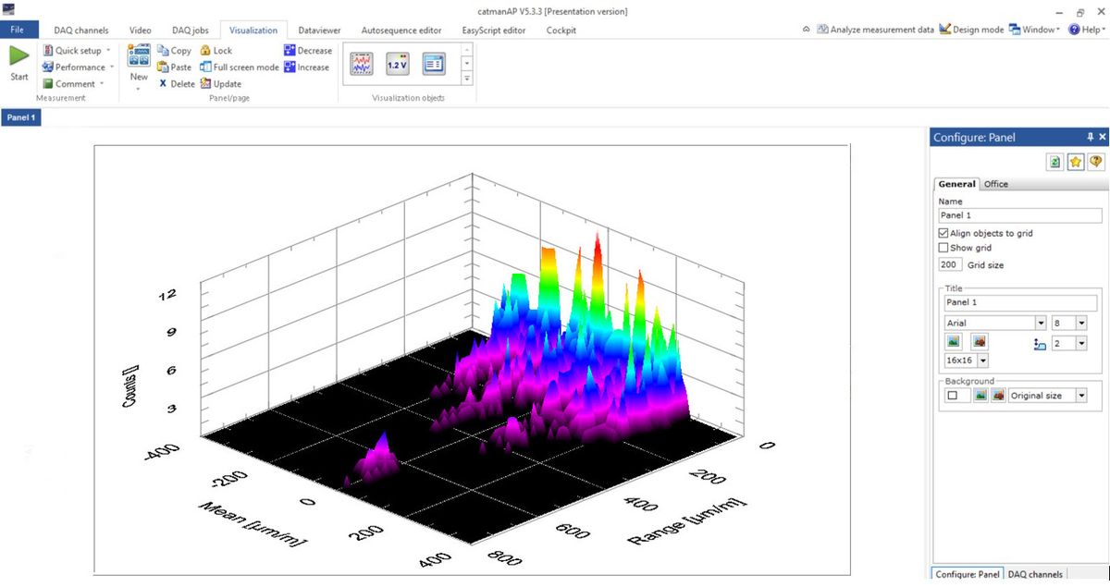Click the yellow star icon in Configure panel

tap(1076, 162)
